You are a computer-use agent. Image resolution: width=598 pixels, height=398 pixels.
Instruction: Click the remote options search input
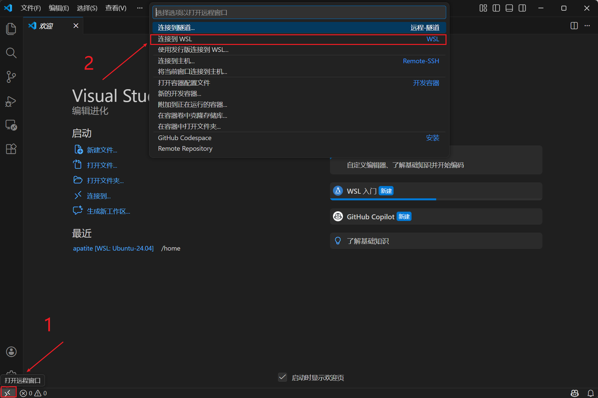[299, 12]
